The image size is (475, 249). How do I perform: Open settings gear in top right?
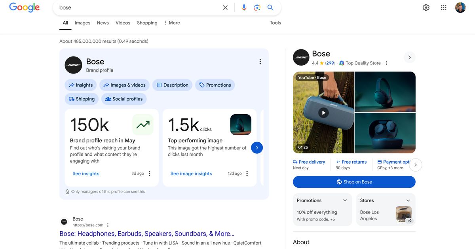point(426,8)
